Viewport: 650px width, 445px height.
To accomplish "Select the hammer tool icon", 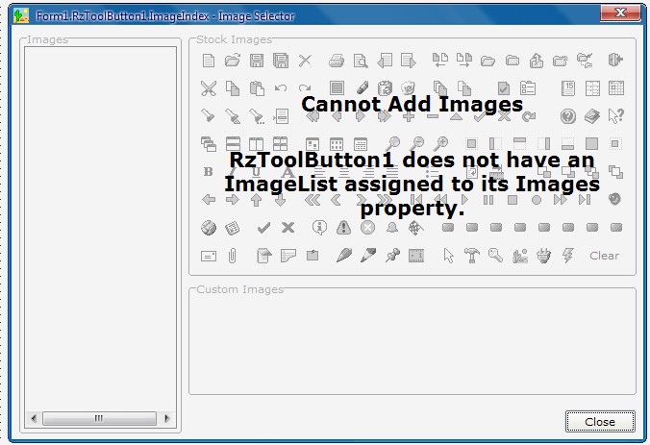I will pyautogui.click(x=472, y=256).
